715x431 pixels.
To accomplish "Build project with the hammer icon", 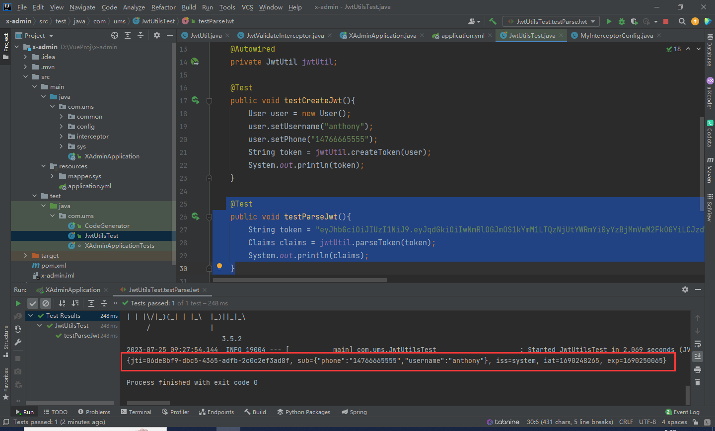I will click(x=493, y=21).
